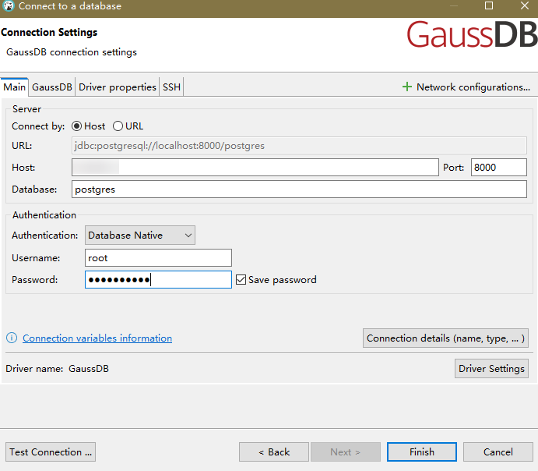Cancel the connection dialog
The image size is (538, 471).
point(498,452)
